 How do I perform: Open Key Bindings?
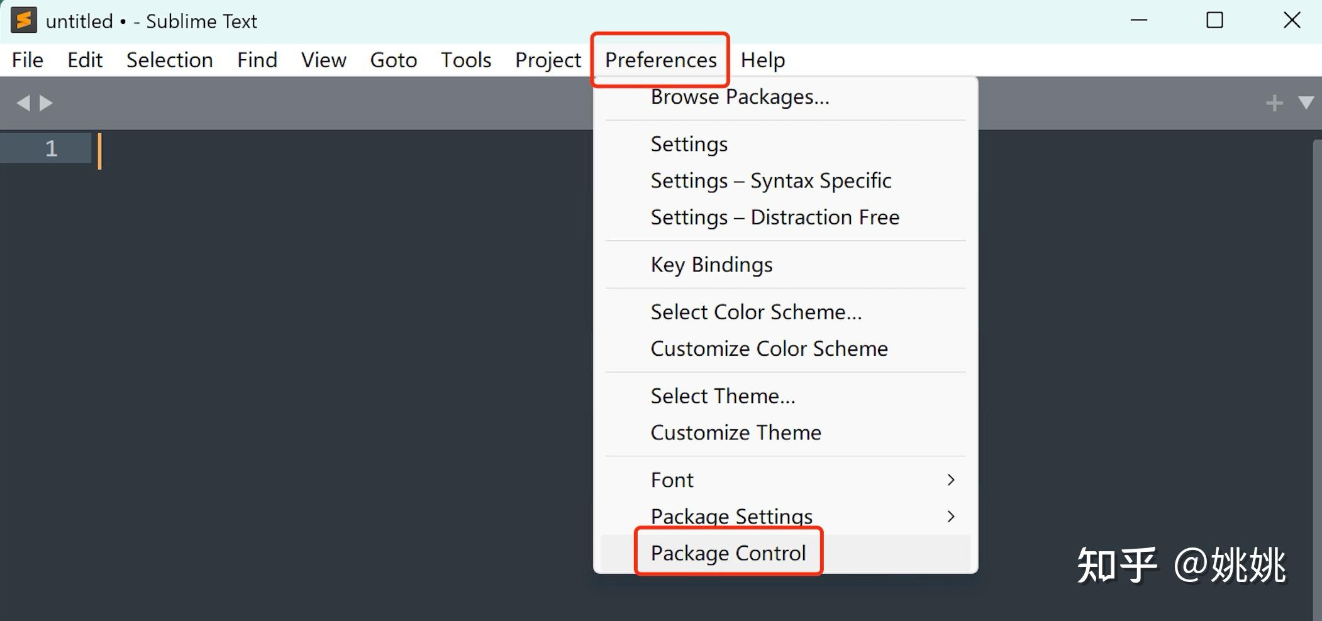[x=711, y=264]
